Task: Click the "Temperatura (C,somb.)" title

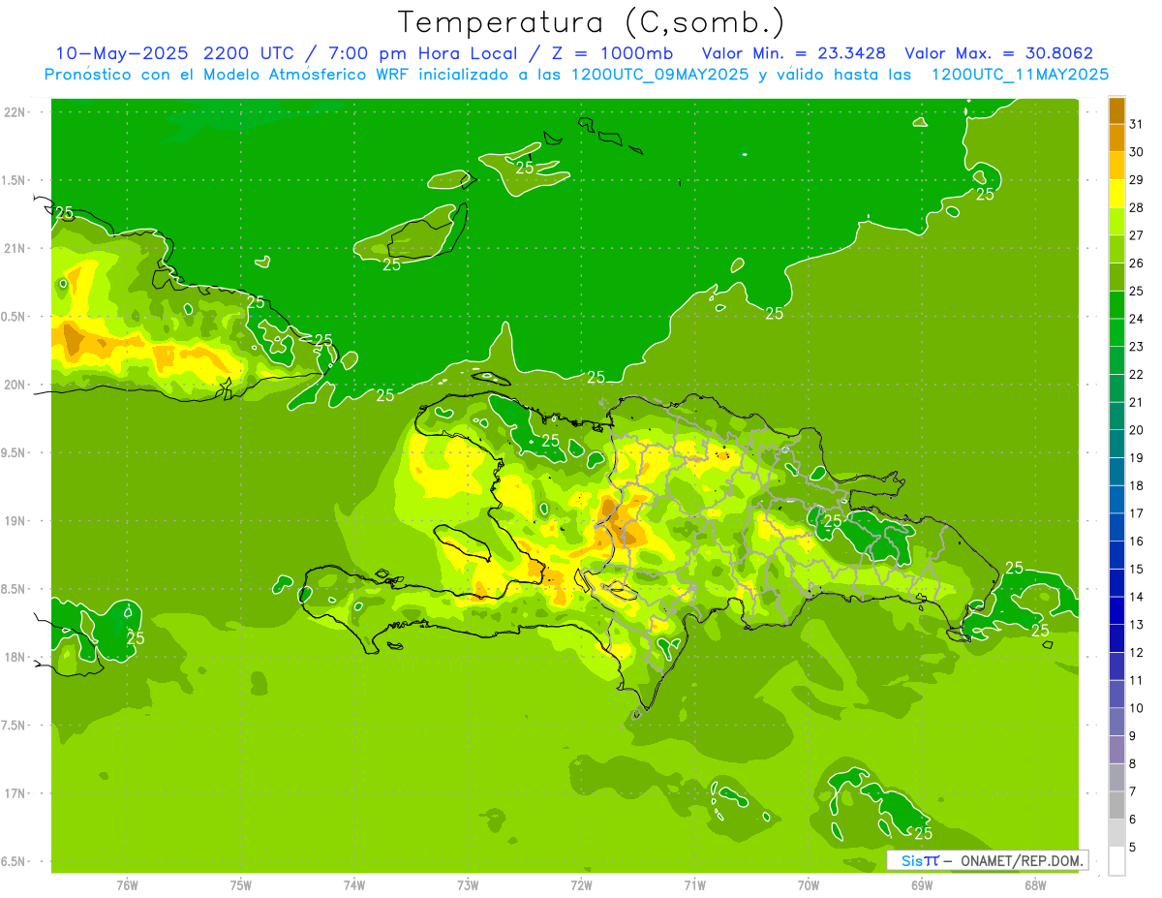Action: click(x=591, y=22)
